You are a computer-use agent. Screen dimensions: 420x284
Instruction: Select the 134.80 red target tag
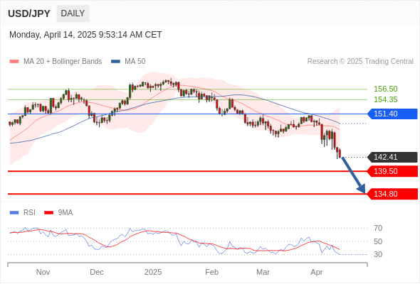(x=392, y=194)
